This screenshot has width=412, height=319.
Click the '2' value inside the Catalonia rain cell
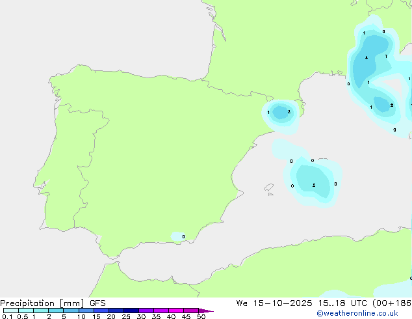coord(289,111)
